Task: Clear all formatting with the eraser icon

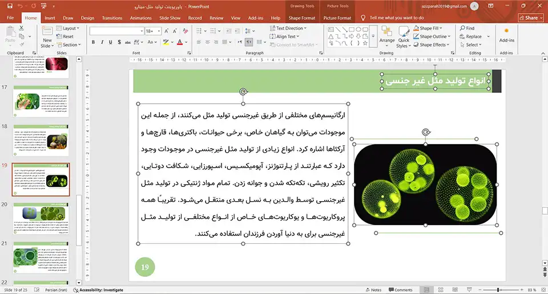Action: (186, 31)
